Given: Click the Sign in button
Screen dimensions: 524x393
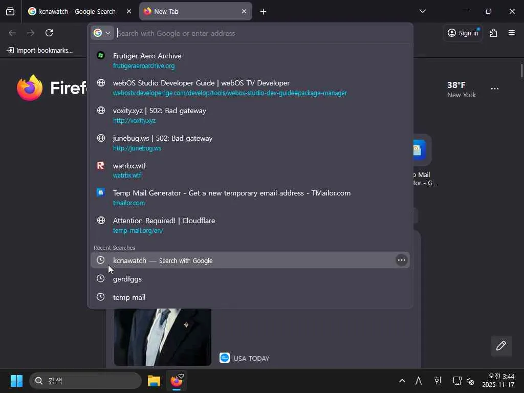Looking at the screenshot, I should point(463,33).
